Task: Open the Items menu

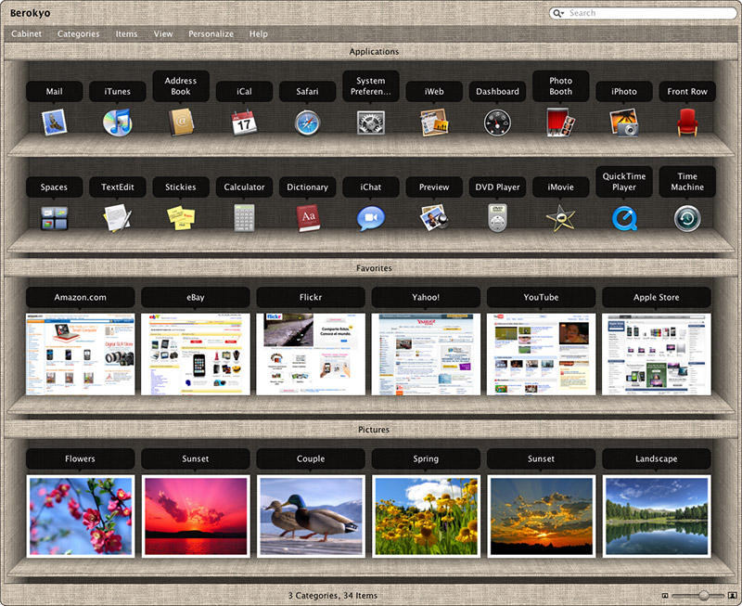Action: click(x=127, y=34)
